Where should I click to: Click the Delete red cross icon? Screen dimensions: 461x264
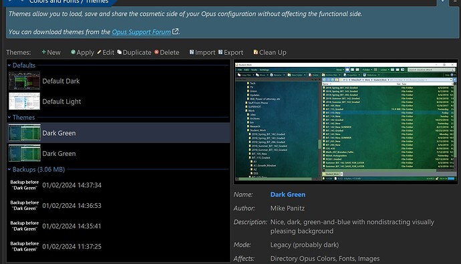[156, 52]
